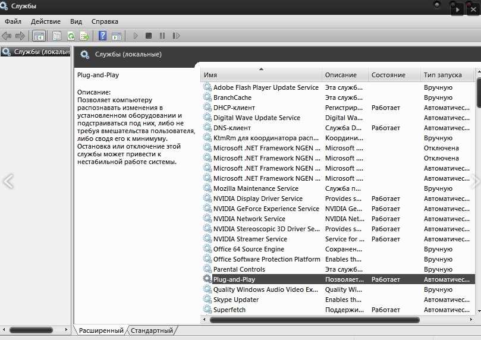This screenshot has width=481, height=340.
Task: Sort services by the Имя column header
Action: [x=262, y=75]
